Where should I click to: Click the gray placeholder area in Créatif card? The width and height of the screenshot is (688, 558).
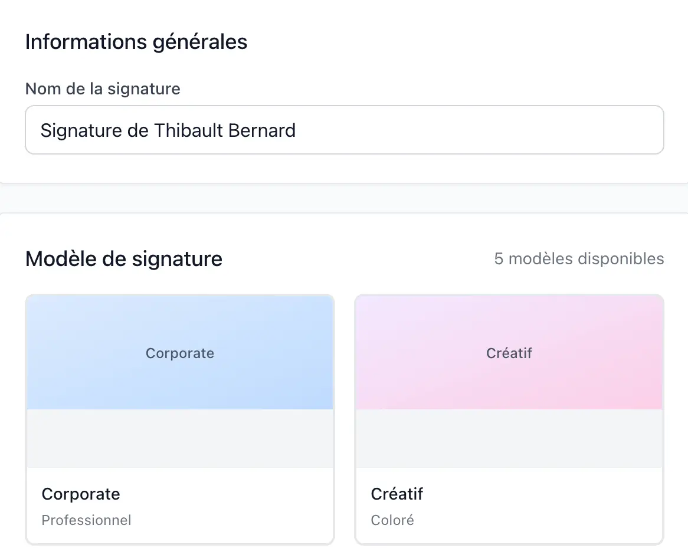[509, 438]
